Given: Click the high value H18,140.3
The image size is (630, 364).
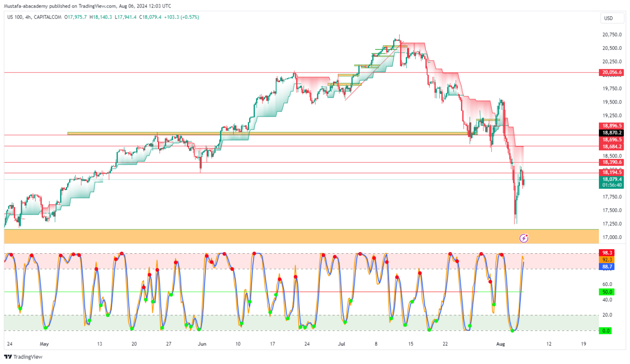Looking at the screenshot, I should [101, 17].
